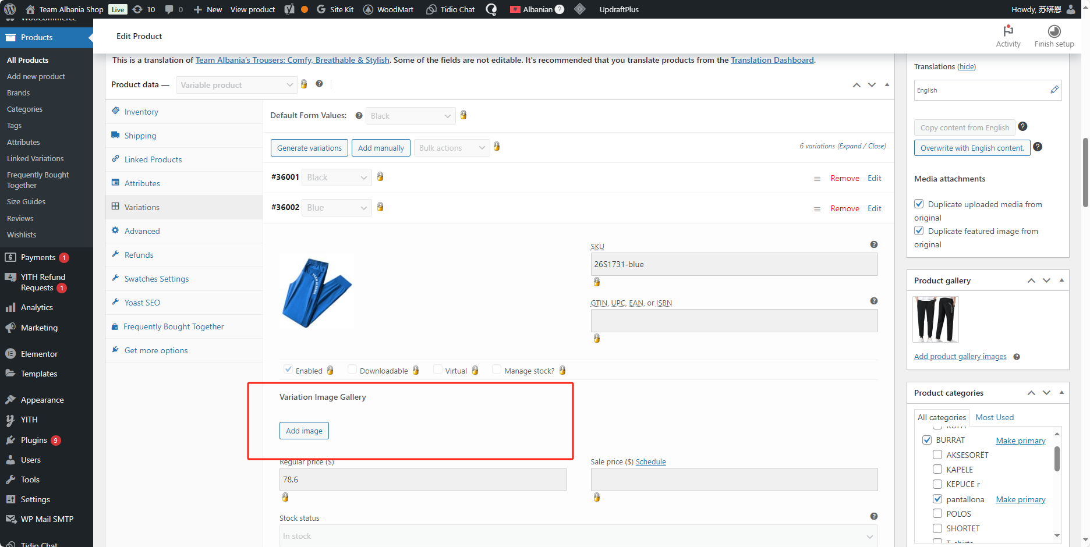
Task: Toggle Duplicate uploaded media from original
Action: (919, 204)
